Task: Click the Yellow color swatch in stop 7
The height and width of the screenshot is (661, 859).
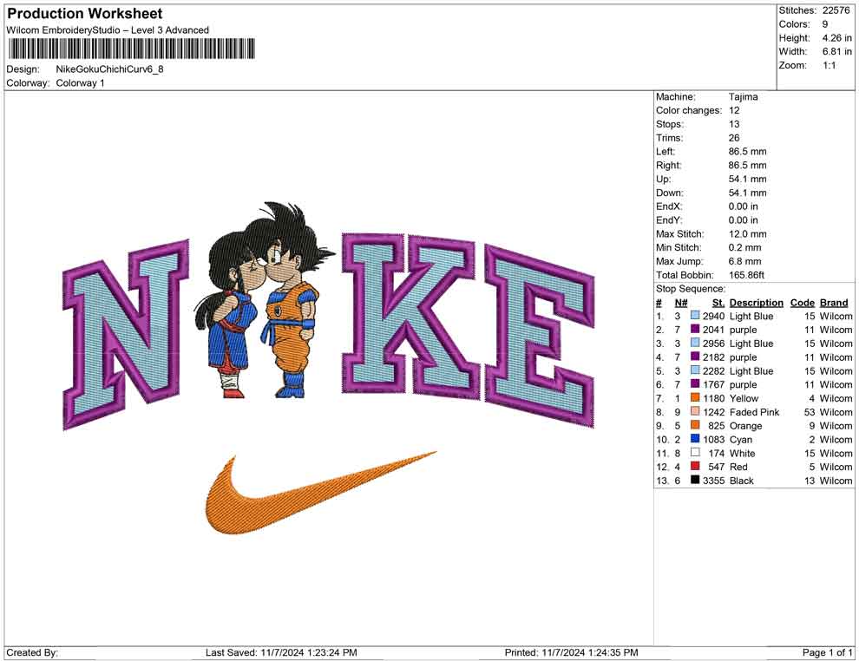Action: coord(695,397)
